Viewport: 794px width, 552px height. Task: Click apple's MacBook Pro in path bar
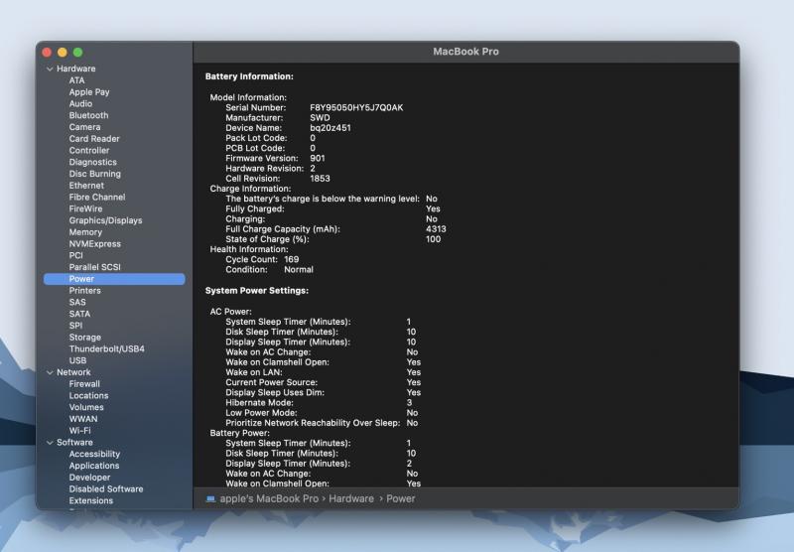coord(269,498)
